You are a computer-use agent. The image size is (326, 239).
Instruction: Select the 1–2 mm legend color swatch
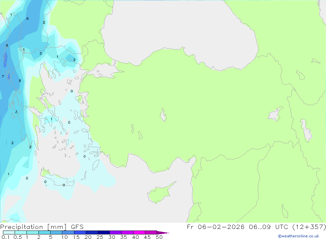point(33,232)
